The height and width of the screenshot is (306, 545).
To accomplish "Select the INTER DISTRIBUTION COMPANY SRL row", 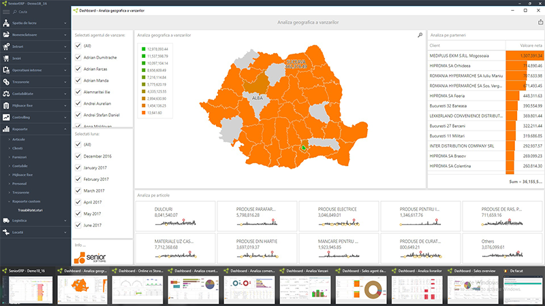I will [486, 146].
